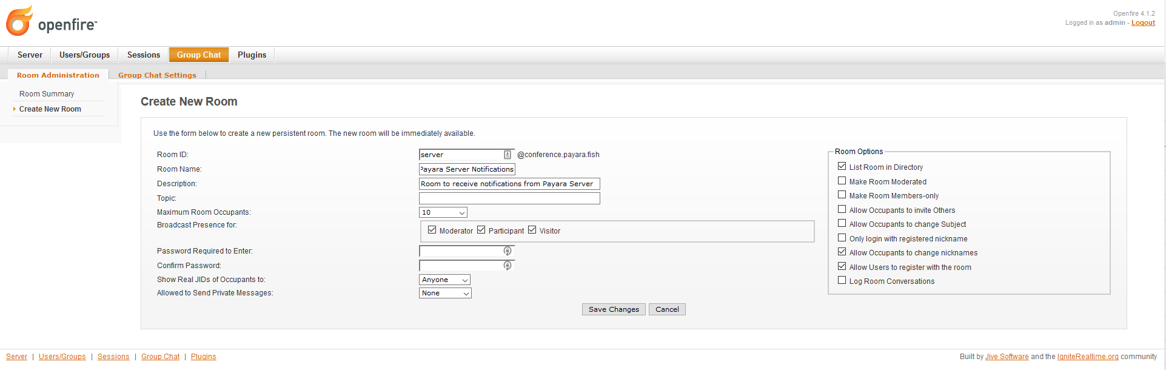Viewport: 1166px width, 370px height.
Task: Switch to Users/Groups tab
Action: click(84, 55)
